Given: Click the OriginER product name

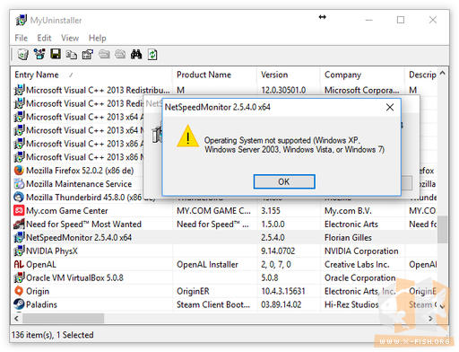Looking at the screenshot, I should click(x=193, y=291).
